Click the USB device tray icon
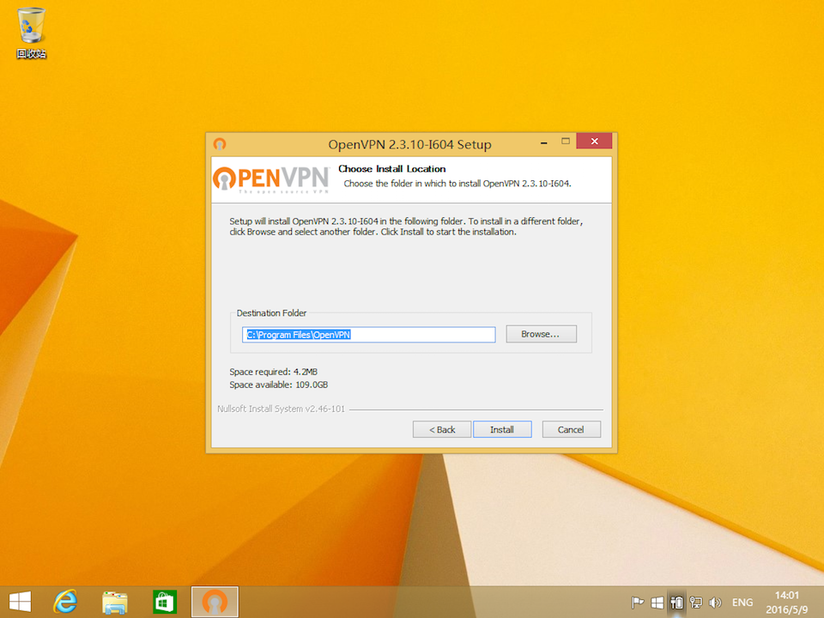Screen dimensions: 824x618 click(x=676, y=603)
